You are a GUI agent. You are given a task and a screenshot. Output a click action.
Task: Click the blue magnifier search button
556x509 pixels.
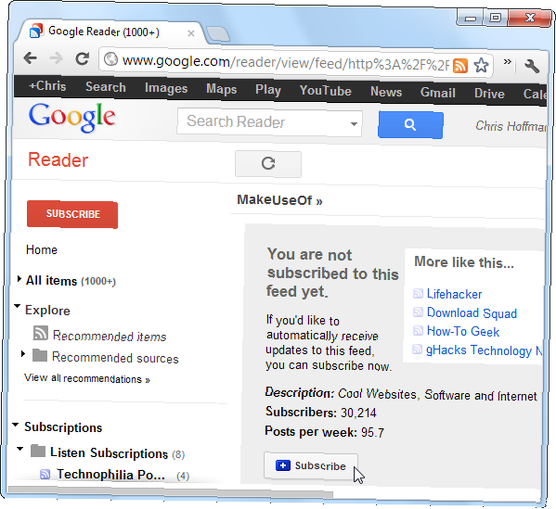[410, 125]
